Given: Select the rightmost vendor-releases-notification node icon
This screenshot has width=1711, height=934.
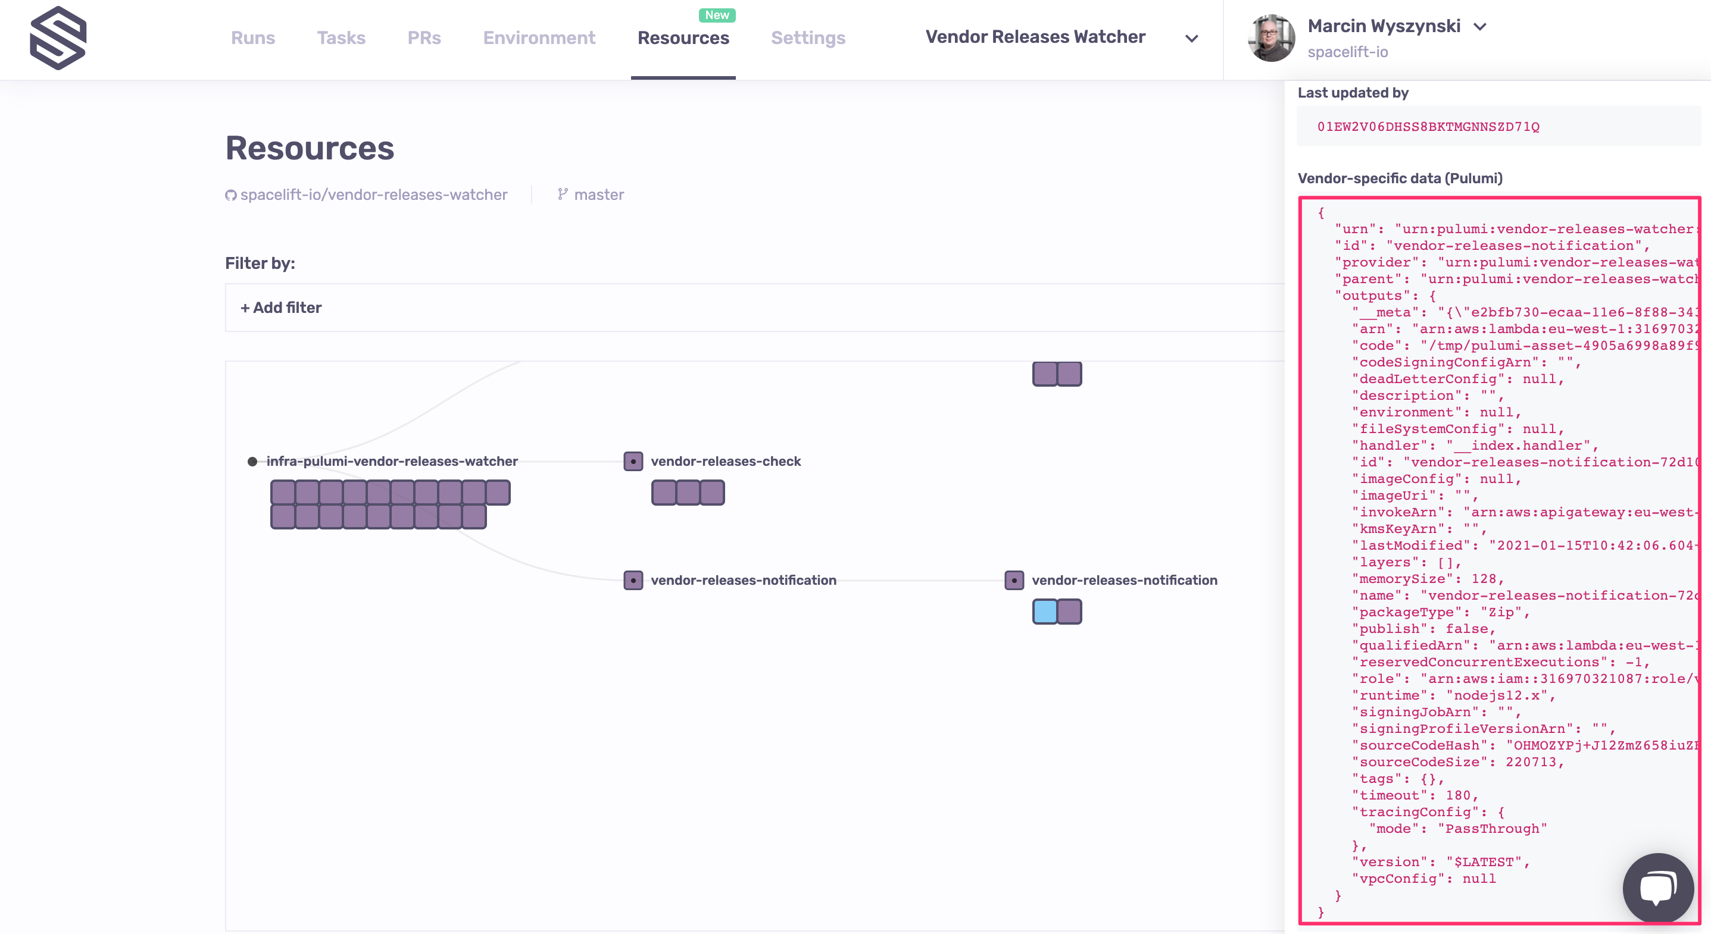Looking at the screenshot, I should click(x=1014, y=580).
